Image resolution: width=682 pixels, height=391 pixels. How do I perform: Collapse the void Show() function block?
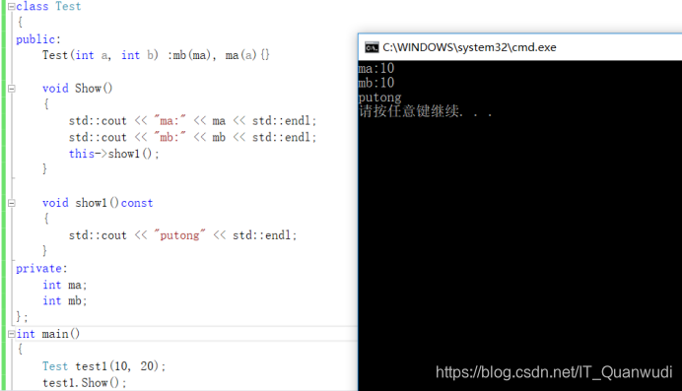click(11, 89)
